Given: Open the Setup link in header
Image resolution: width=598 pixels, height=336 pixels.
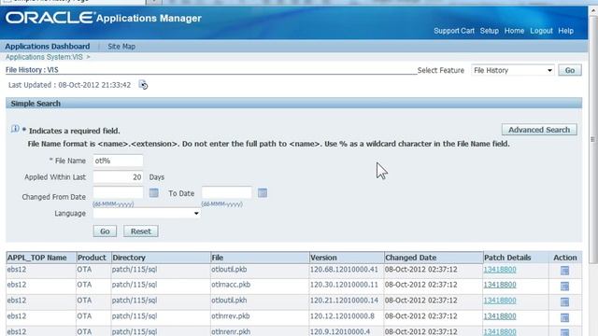Looking at the screenshot, I should (490, 31).
